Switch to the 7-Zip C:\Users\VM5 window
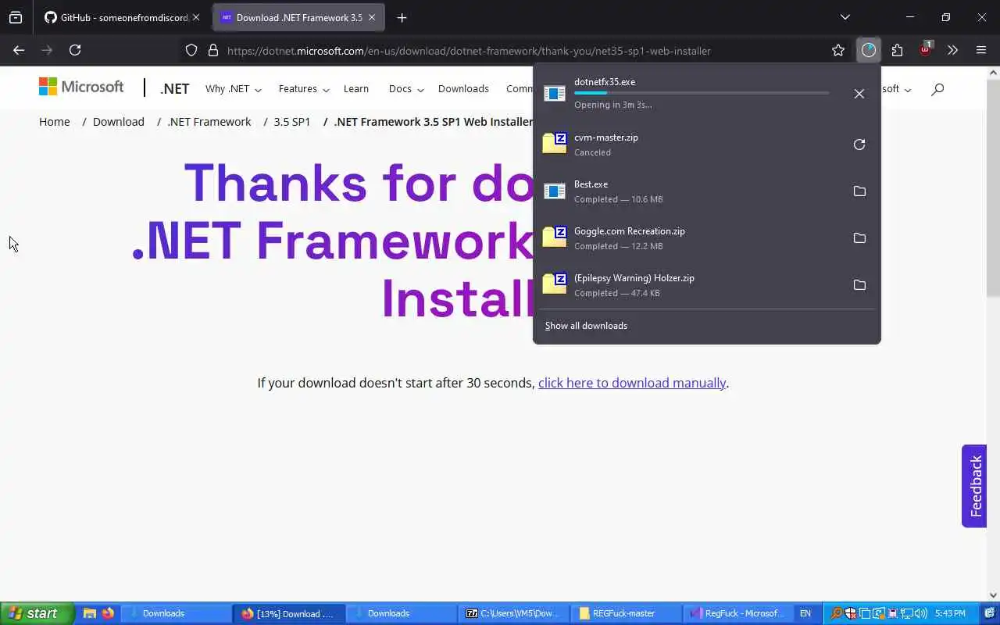Viewport: 1000px width, 625px height. pos(515,613)
